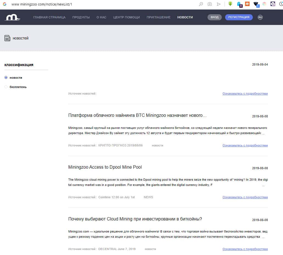Screen dimensions: 283x255
Task: Click source text 'Cointime 12:00 on July 1st'
Action: (116, 197)
